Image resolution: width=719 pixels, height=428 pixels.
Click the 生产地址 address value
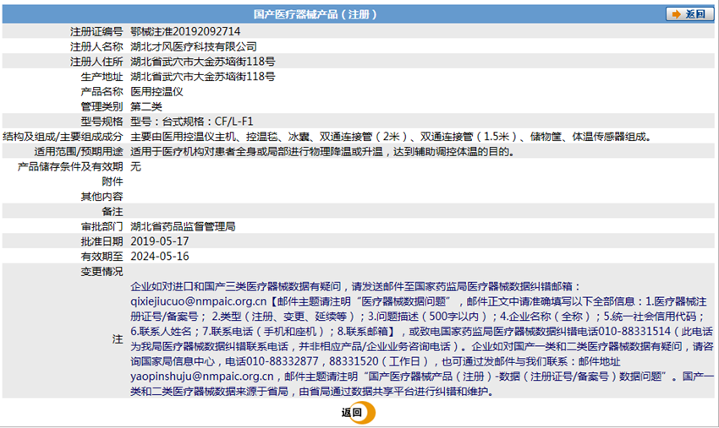click(203, 77)
